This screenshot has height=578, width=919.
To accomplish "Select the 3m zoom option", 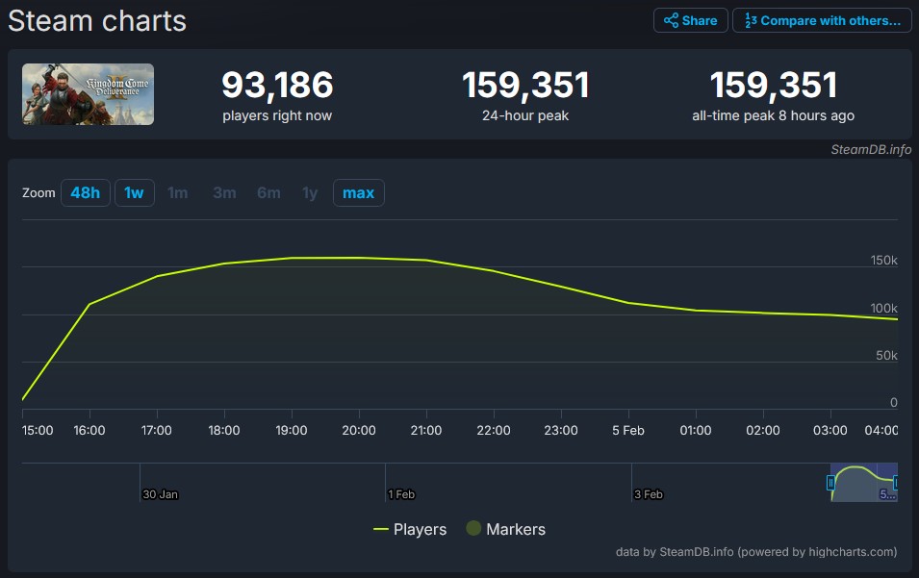I will click(224, 192).
